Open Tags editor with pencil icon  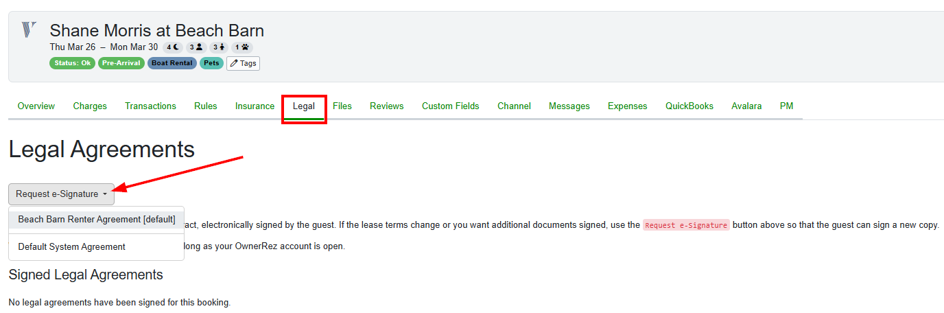click(x=243, y=63)
